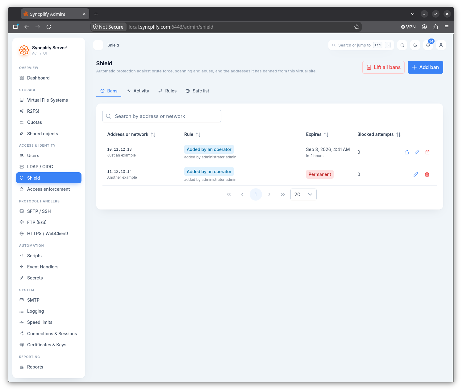This screenshot has height=391, width=462.
Task: Edit the 11.12.13.14 ban entry
Action: 416,174
